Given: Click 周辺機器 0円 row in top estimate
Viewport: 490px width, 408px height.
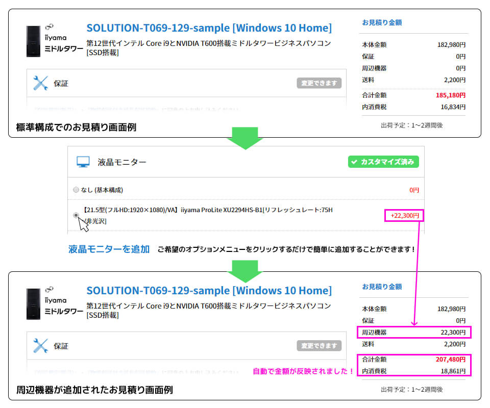Looking at the screenshot, I should tap(414, 68).
